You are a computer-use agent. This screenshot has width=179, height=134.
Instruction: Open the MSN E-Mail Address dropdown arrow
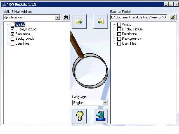tap(58, 17)
